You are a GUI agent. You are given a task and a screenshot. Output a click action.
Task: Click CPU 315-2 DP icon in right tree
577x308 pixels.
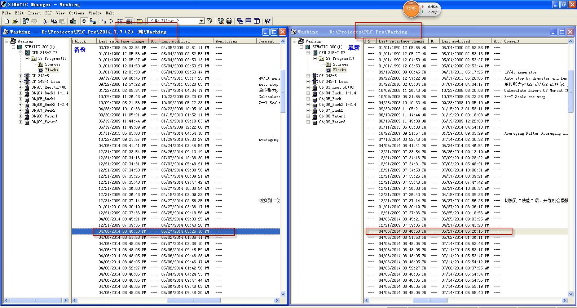[x=315, y=53]
